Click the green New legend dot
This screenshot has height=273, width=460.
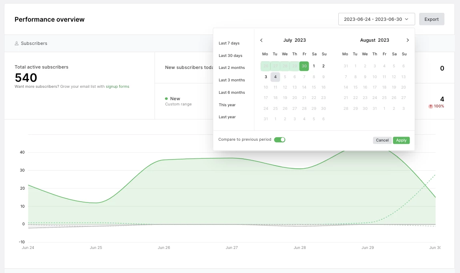(166, 99)
